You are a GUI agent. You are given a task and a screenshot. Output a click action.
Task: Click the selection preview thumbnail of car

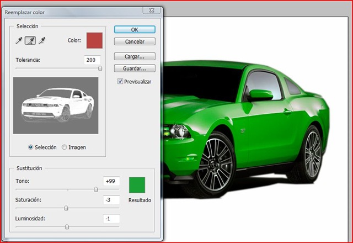[x=55, y=105]
